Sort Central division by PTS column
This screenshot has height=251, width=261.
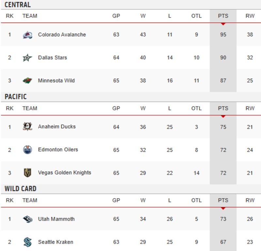[x=223, y=16]
